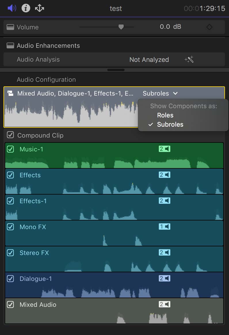Image resolution: width=229 pixels, height=335 pixels.
Task: Click the channel icon on Stereo FX
Action: [165, 252]
